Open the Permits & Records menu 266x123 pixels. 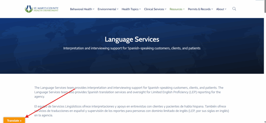point(200,9)
